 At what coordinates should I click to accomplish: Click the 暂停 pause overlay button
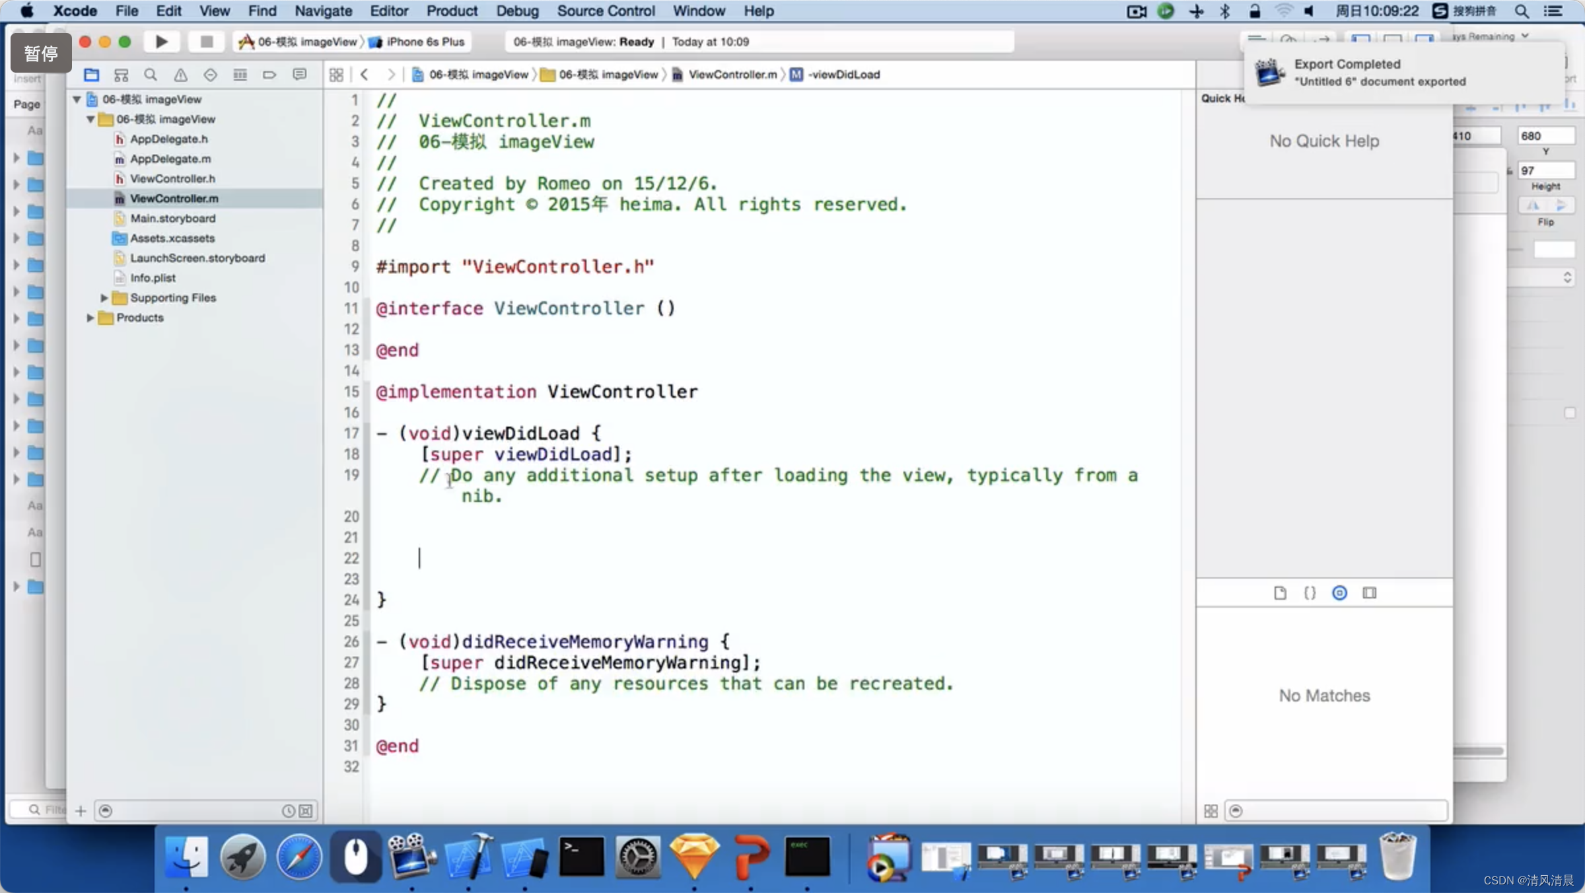[x=41, y=53]
